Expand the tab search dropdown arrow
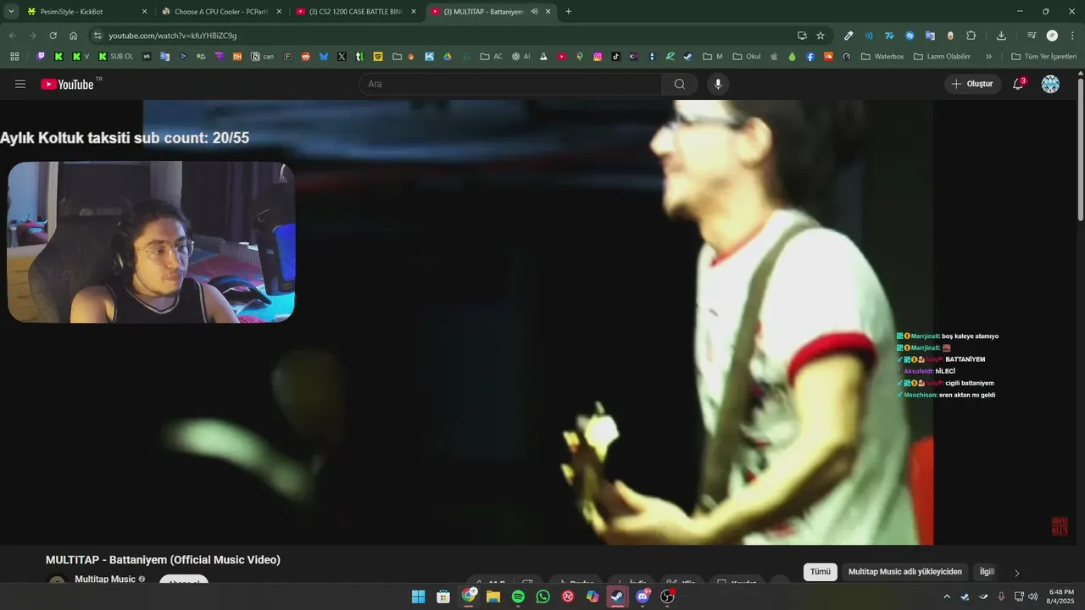The width and height of the screenshot is (1085, 610). pos(11,12)
